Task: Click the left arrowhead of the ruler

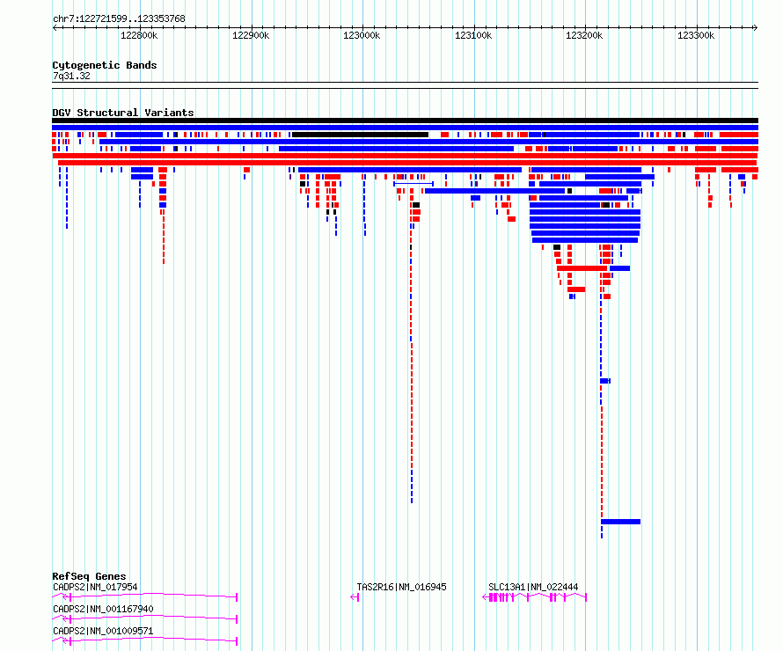Action: pyautogui.click(x=55, y=28)
